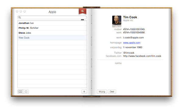Click the mobiel phone number
The height and width of the screenshot is (112, 183).
(134, 29)
